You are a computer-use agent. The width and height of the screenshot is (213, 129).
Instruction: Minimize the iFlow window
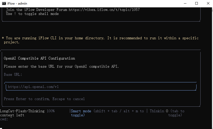pyautogui.click(x=185, y=4)
